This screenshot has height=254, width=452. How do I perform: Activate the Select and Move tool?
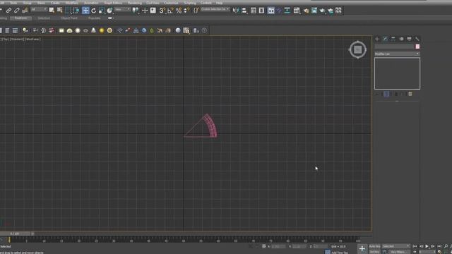coord(85,11)
